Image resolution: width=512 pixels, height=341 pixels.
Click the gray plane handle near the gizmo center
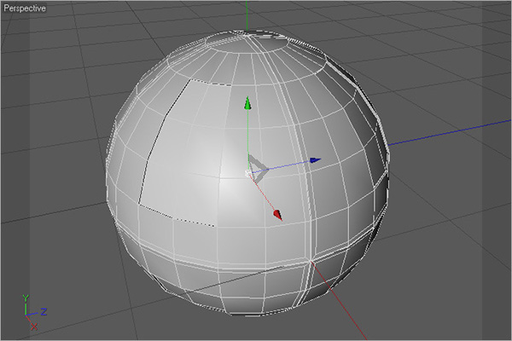[259, 169]
